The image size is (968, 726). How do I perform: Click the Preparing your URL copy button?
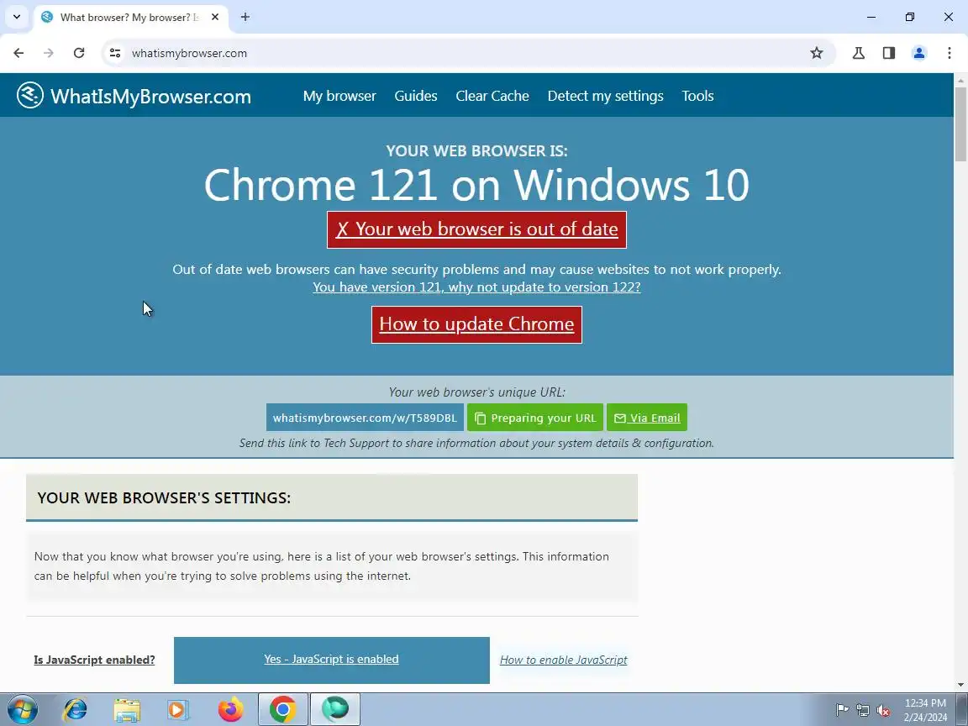pos(535,418)
